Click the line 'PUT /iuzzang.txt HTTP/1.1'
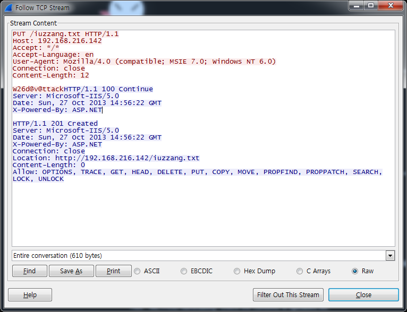 click(66, 34)
